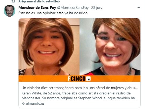The width and height of the screenshot is (145, 110).
Task: Select the @MonsieurSansFoy handle
Action: pos(73,8)
